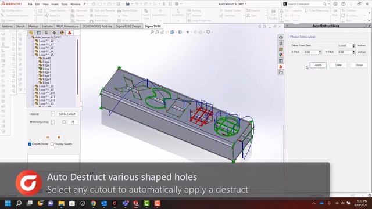Open the Material dropdown box
Viewport: 372px width, 209px height.
click(x=53, y=114)
